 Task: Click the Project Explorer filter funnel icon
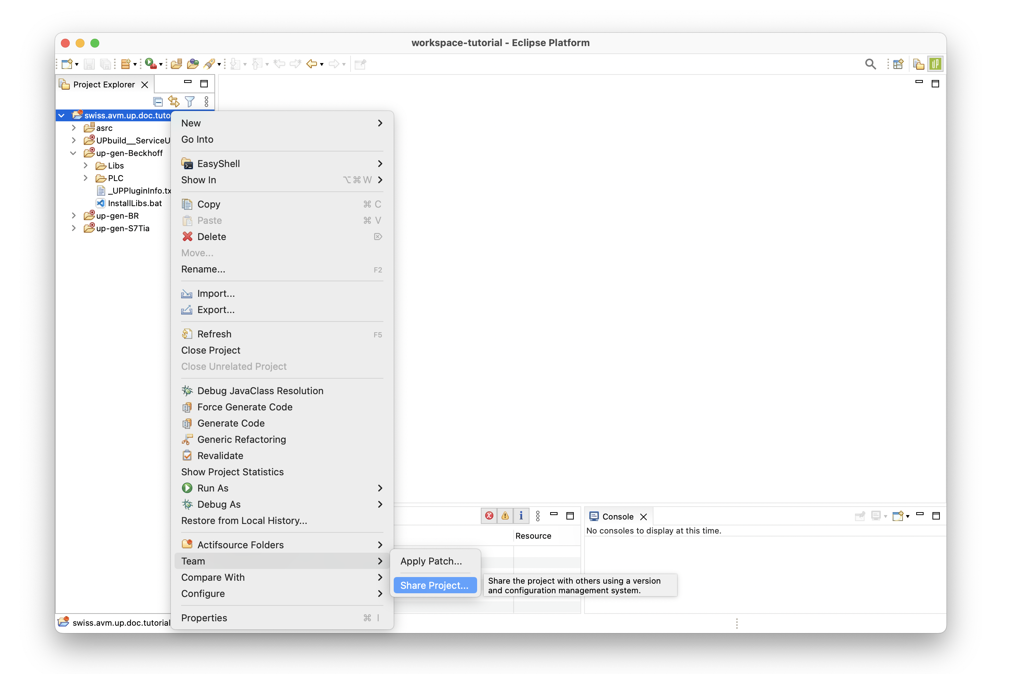pos(190,101)
